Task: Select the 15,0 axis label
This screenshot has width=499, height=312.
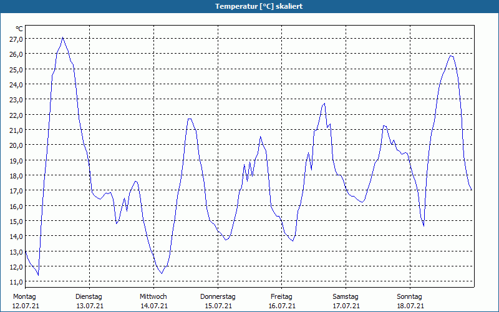Action: click(16, 222)
